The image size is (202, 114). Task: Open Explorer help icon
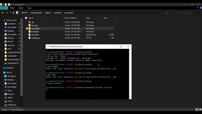pyautogui.click(x=201, y=8)
